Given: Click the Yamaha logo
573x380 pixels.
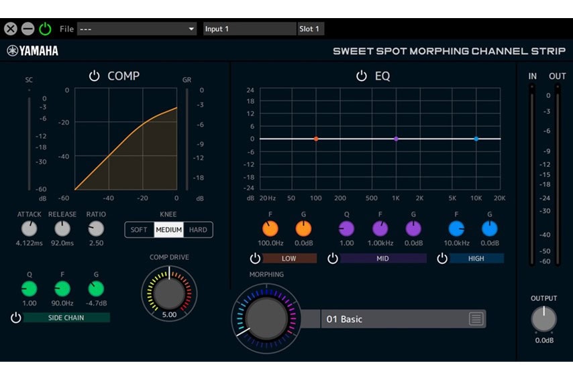Looking at the screenshot, I should click(x=32, y=51).
